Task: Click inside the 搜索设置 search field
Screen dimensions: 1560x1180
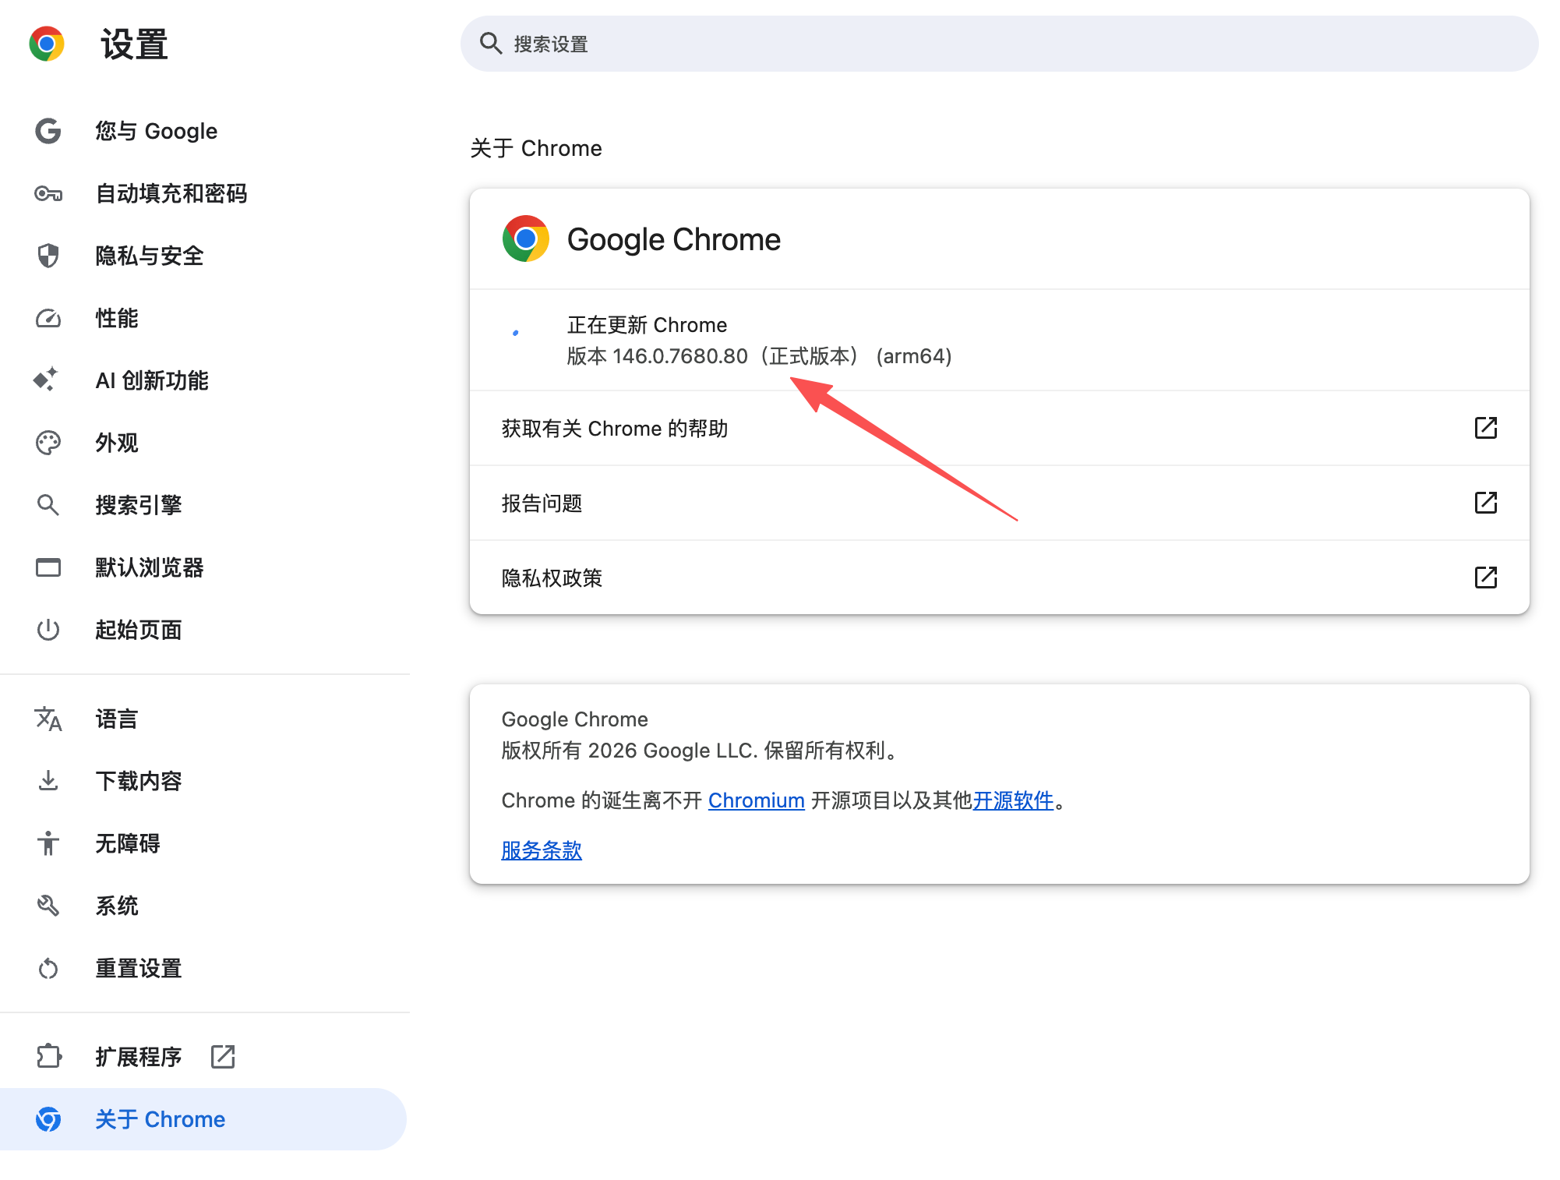Action: (779, 44)
